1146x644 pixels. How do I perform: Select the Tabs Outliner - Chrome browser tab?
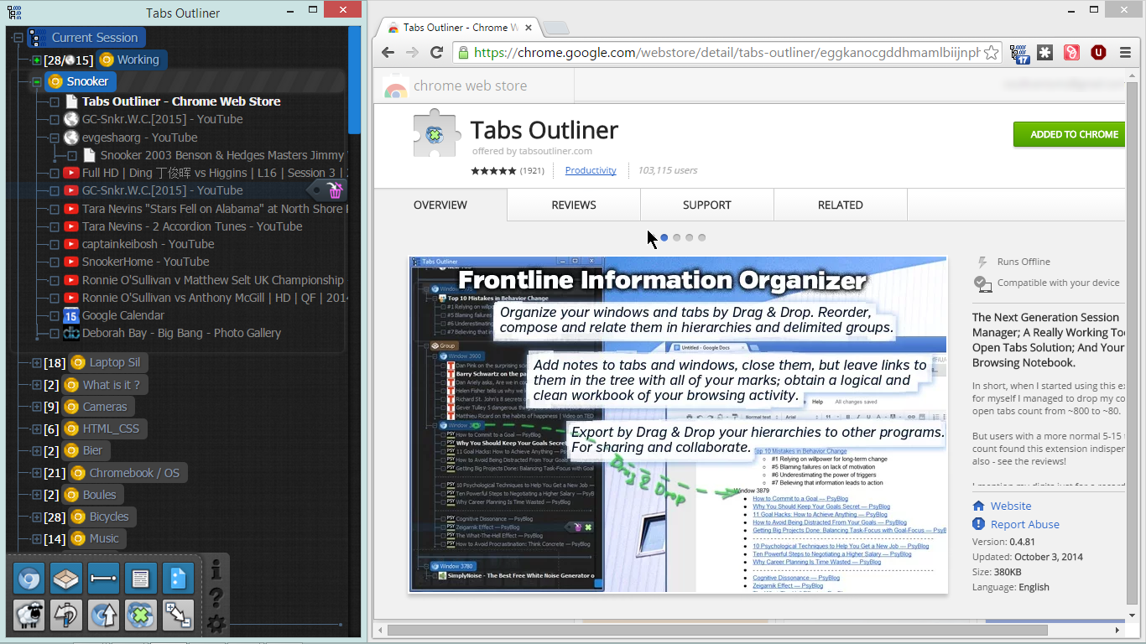pyautogui.click(x=459, y=28)
